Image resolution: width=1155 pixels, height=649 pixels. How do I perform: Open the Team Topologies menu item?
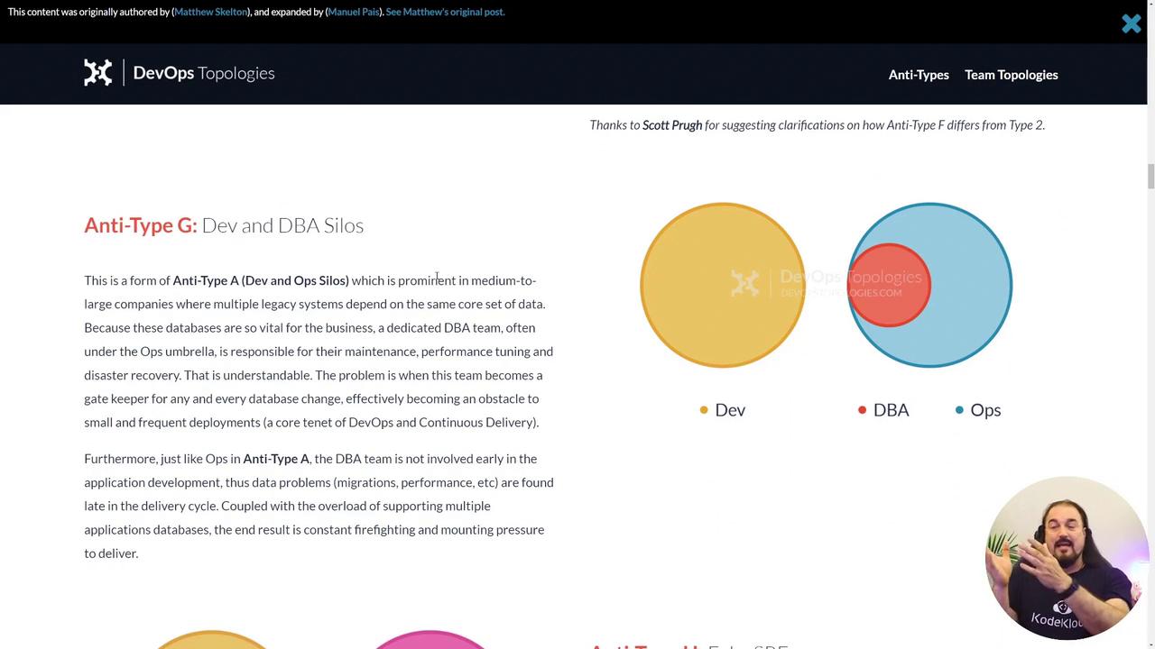[x=1011, y=75]
